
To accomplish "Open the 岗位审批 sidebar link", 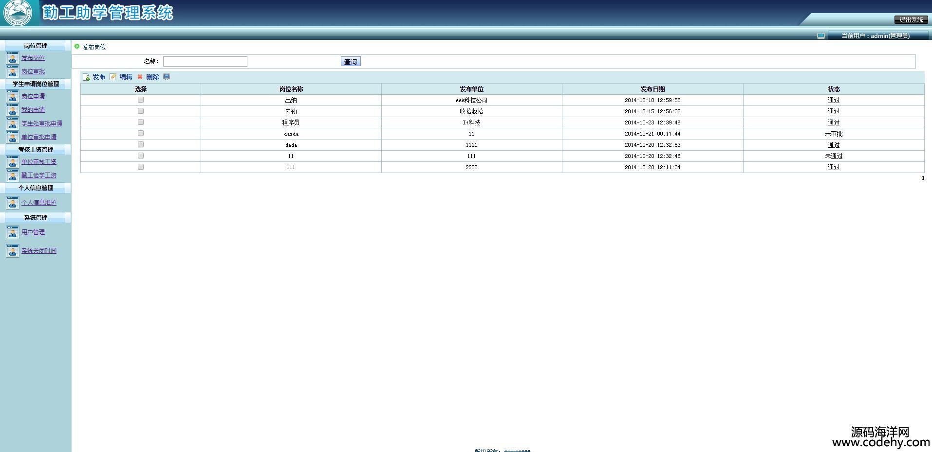I will 33,71.
